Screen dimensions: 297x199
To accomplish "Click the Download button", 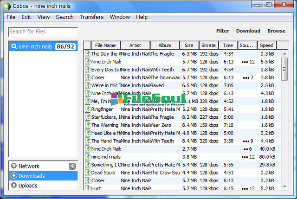I will [x=248, y=31].
